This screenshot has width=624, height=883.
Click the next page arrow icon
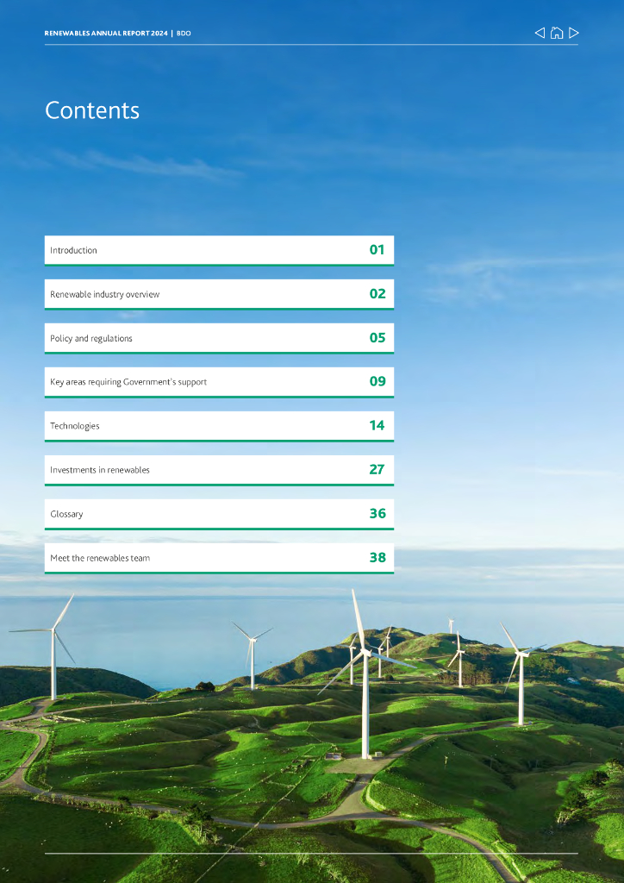click(574, 33)
